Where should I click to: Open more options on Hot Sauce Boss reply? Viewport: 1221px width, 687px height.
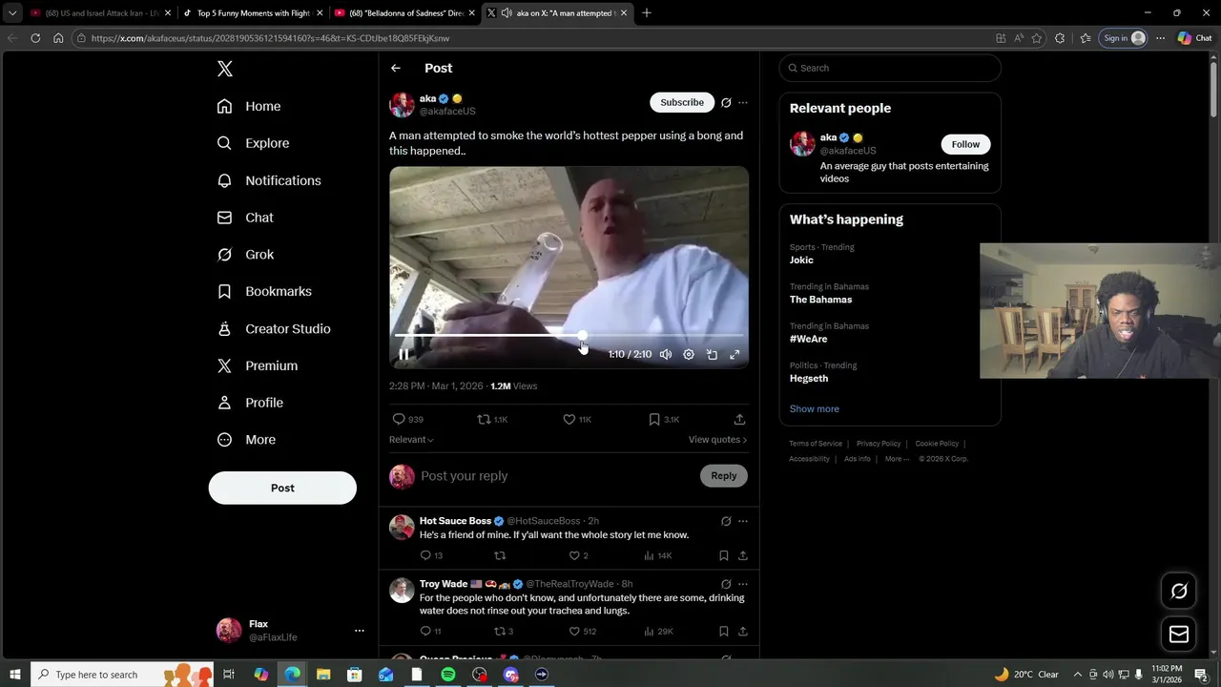(x=743, y=521)
